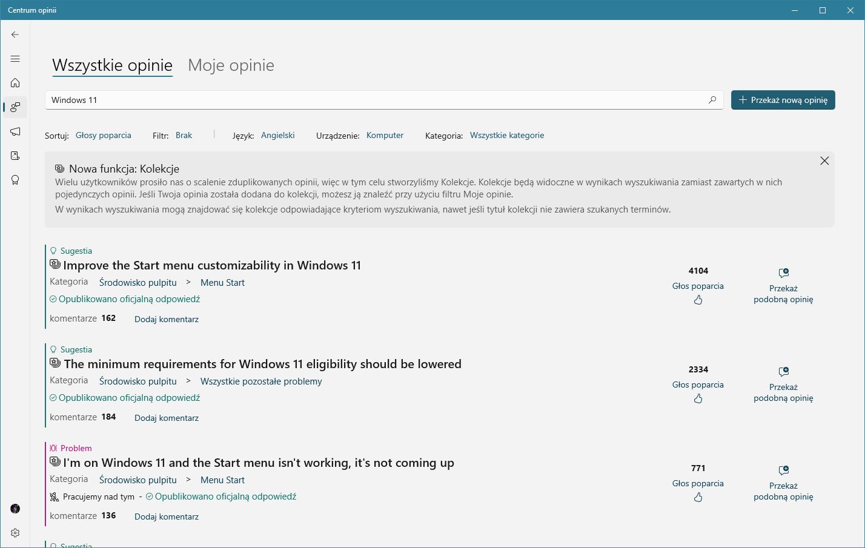Open the hamburger navigation menu

point(15,59)
